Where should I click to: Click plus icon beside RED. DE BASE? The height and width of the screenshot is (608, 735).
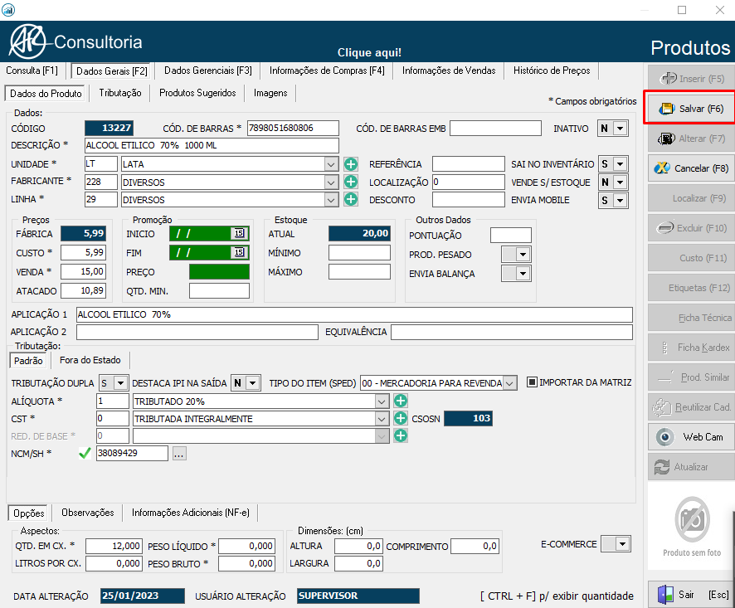(401, 435)
